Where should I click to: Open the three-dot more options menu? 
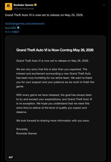[x=104, y=5]
